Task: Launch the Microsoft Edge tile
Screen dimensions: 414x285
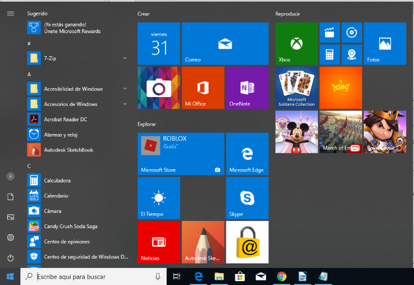Action: pos(247,154)
